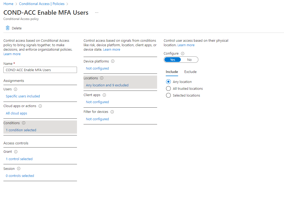Click the info icon beside Grant
The image size is (284, 205).
click(x=16, y=152)
